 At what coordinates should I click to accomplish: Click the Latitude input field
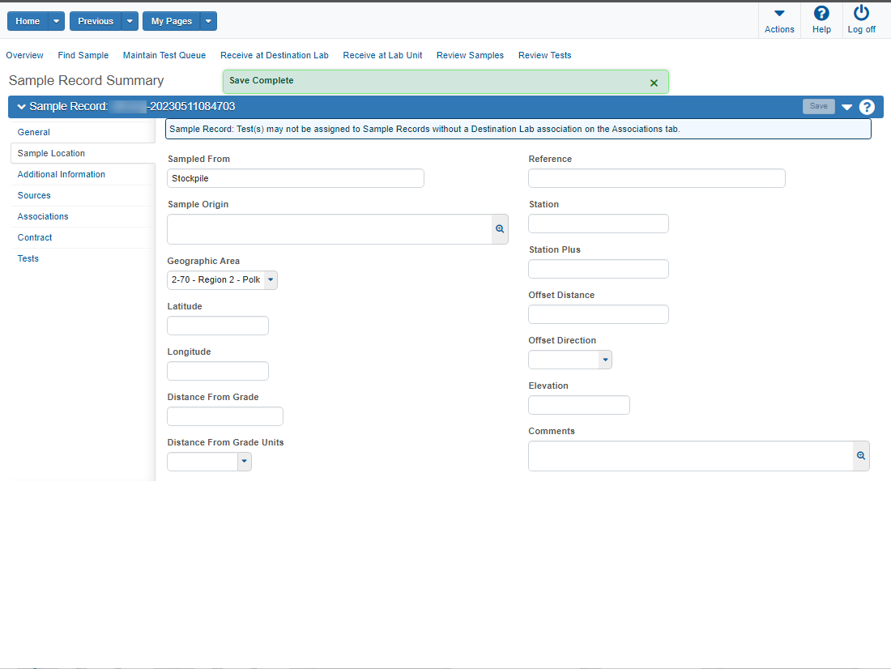coord(218,326)
